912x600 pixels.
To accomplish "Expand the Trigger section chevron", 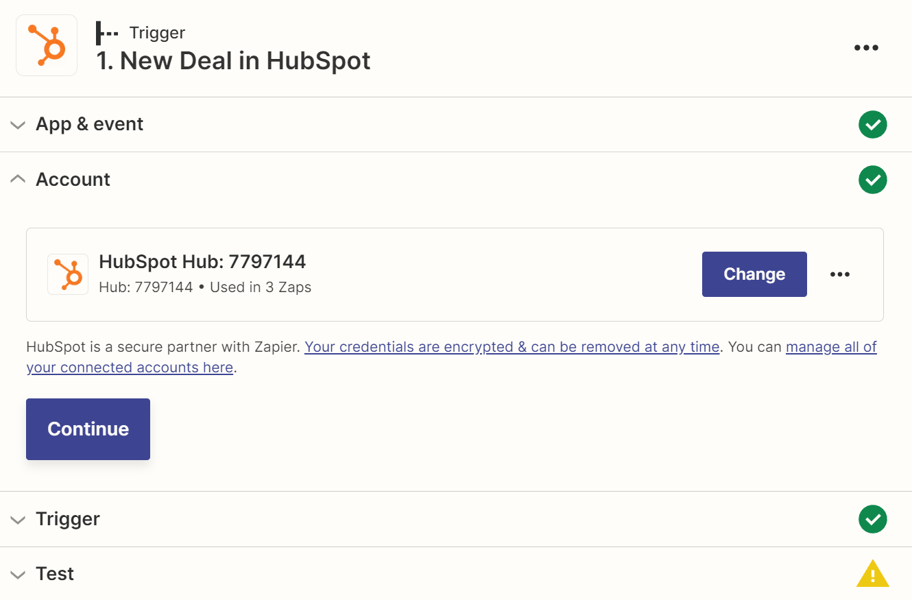I will pos(18,520).
